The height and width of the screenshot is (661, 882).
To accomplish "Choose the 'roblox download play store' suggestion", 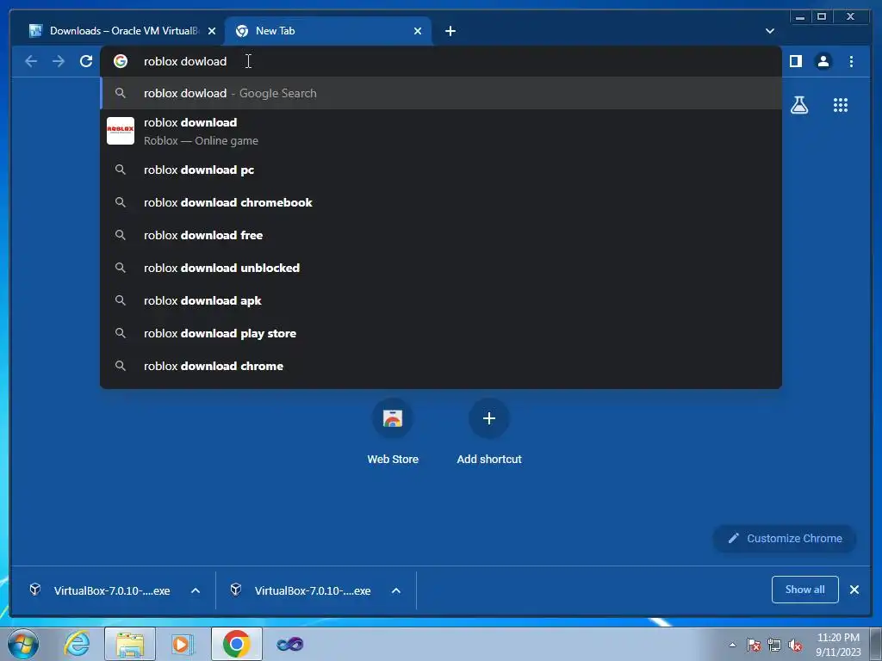I will 441,333.
